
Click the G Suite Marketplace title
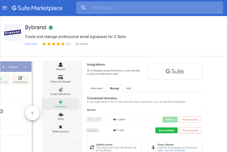(37, 8)
